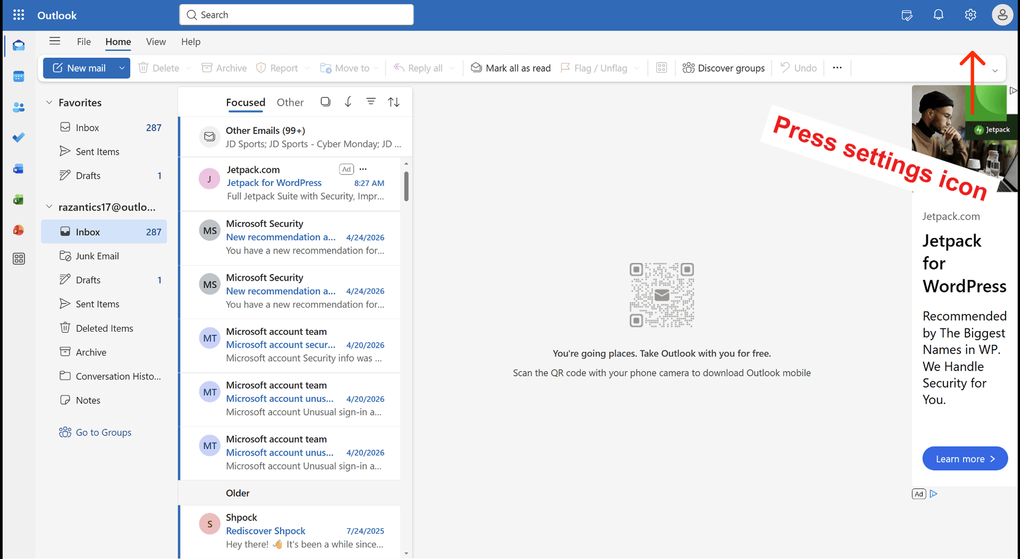Viewport: 1020px width, 559px height.
Task: Open the Sort arrows icon
Action: click(394, 102)
